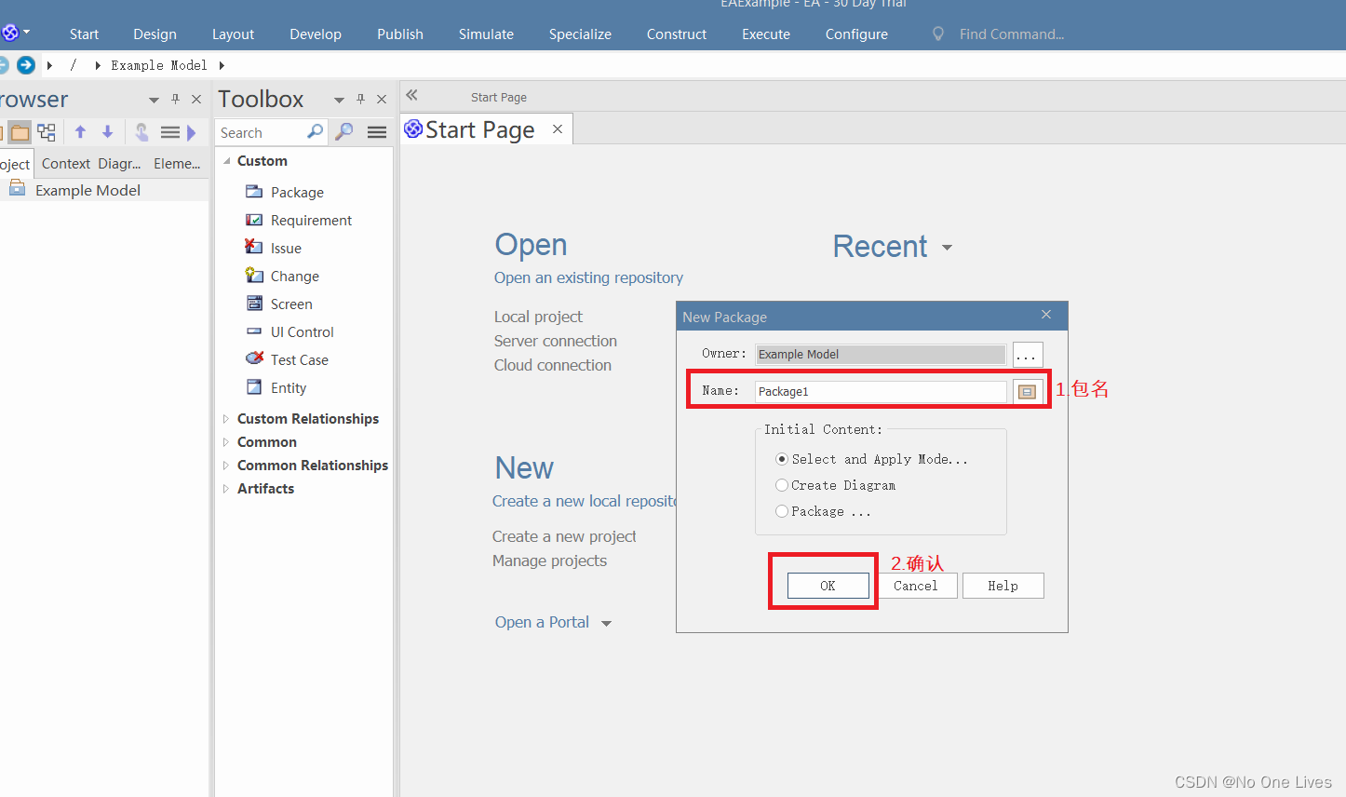
Task: Click the Manage projects link
Action: pos(549,561)
